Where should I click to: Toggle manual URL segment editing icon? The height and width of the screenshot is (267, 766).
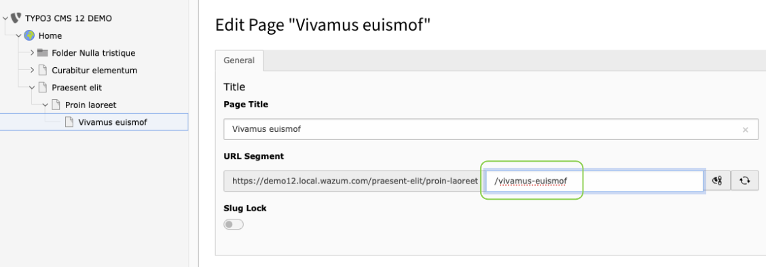pyautogui.click(x=717, y=181)
